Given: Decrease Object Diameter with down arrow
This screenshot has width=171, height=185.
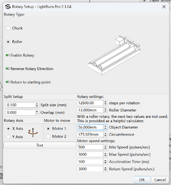Looking at the screenshot, I should click(x=105, y=129).
